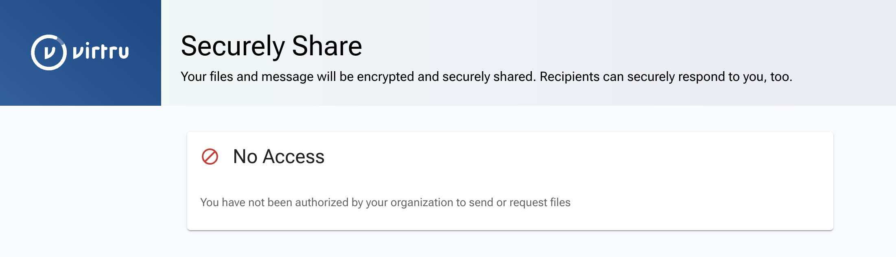The height and width of the screenshot is (257, 896).
Task: Click the Virtru circular v logo icon
Action: click(x=49, y=52)
